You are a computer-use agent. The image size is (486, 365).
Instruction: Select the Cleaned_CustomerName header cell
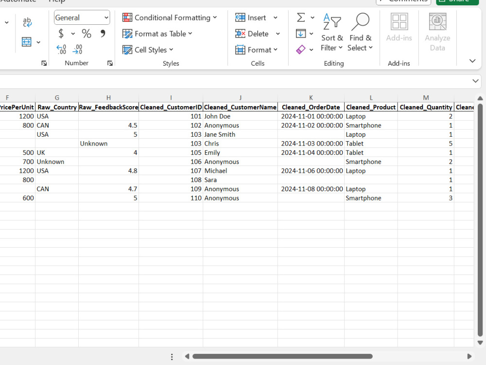240,107
